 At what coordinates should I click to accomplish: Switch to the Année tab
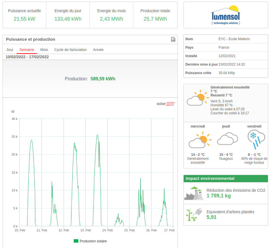[x=98, y=50]
